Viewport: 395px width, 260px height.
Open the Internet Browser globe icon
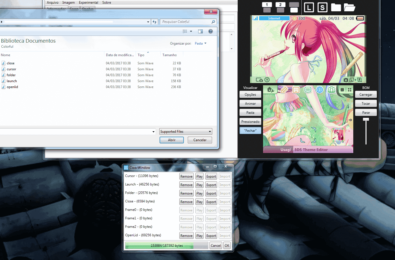click(320, 90)
